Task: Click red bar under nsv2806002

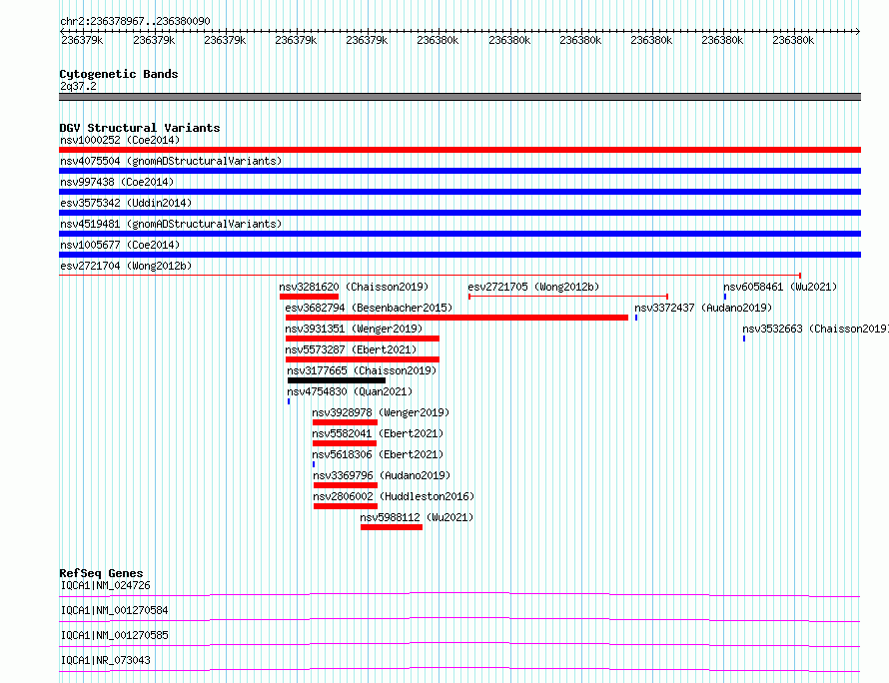Action: coord(346,506)
